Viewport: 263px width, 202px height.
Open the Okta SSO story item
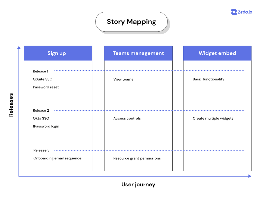click(41, 118)
